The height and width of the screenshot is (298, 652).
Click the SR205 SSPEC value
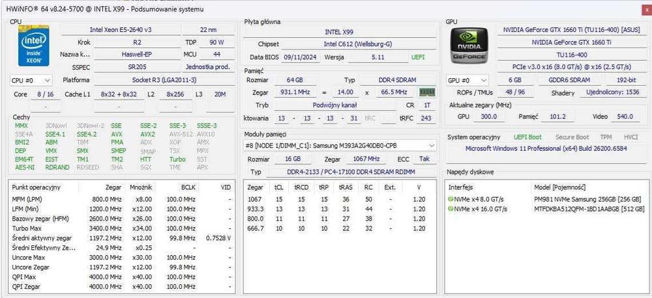137,67
